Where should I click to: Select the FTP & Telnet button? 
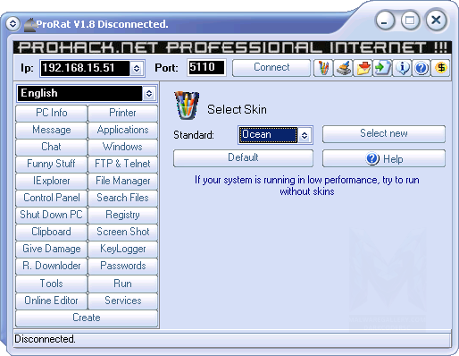tap(122, 164)
